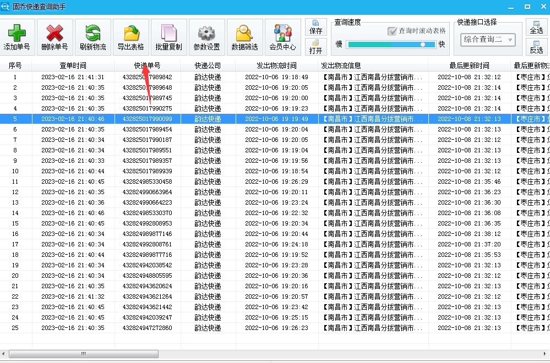550x363 pixels.
Task: Select tracking number 432824943620624
Action: 148,286
